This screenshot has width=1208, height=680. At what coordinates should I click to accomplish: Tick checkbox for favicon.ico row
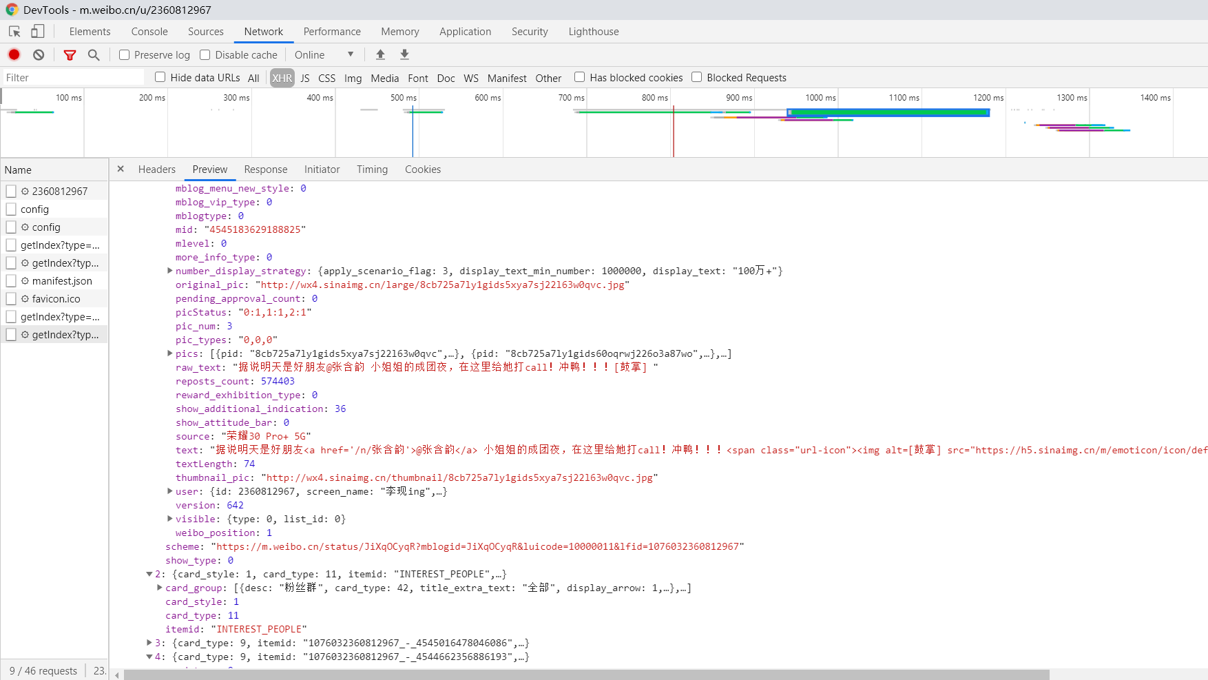tap(11, 299)
